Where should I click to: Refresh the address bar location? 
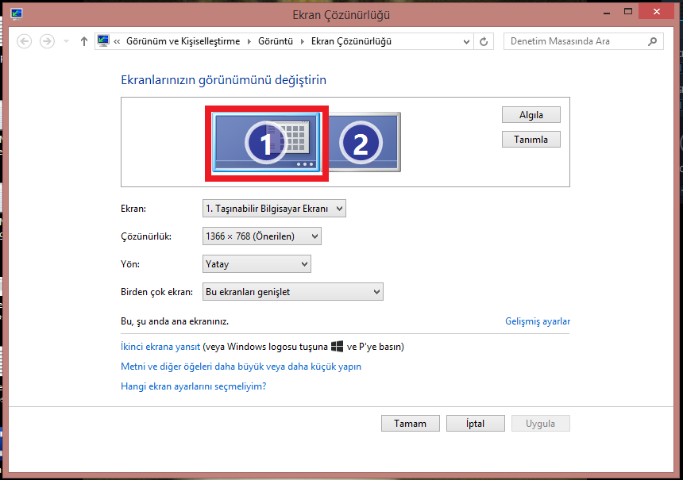[484, 42]
